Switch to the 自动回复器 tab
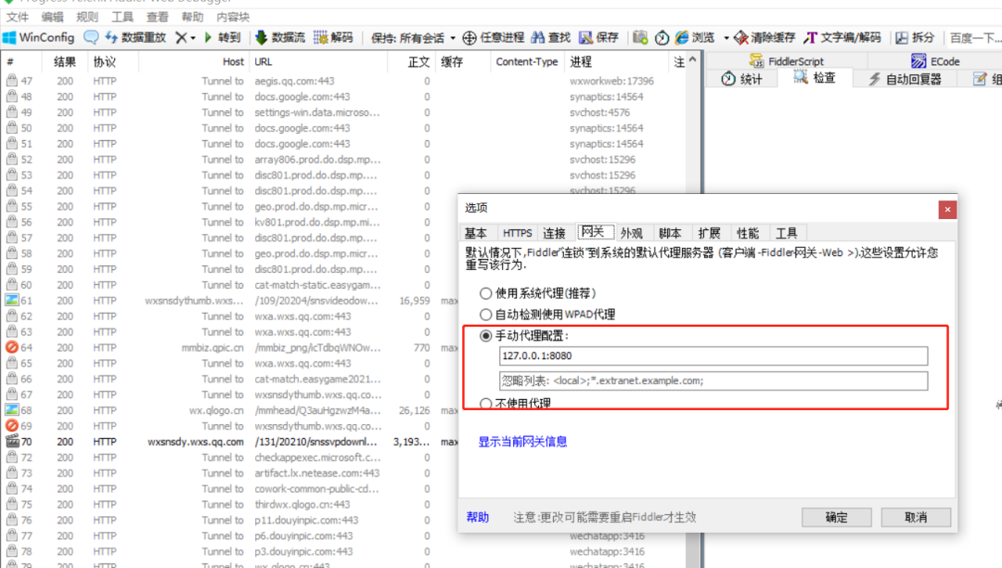This screenshot has width=1002, height=568. coord(905,79)
